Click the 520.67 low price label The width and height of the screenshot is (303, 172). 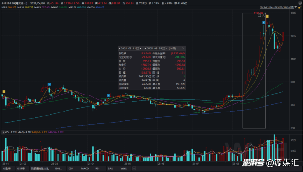[196, 112]
